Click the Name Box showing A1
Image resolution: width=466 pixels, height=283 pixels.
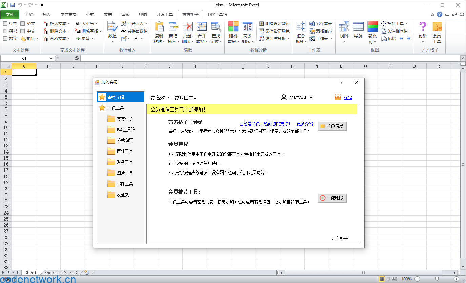[24, 58]
